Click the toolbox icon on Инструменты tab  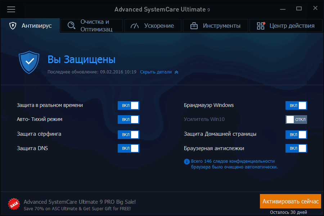click(193, 26)
